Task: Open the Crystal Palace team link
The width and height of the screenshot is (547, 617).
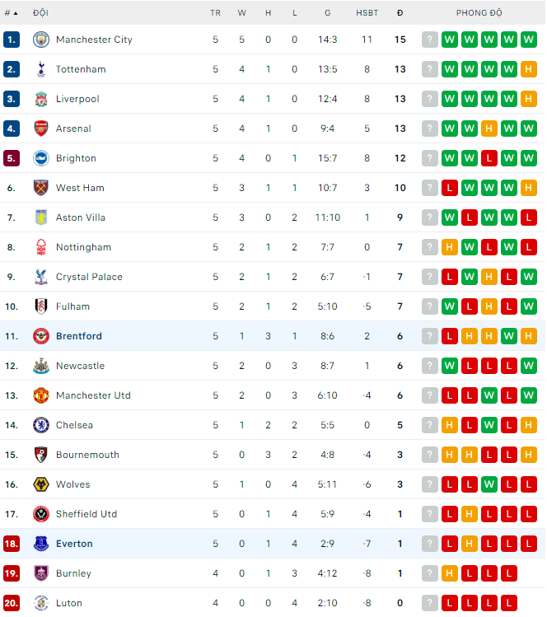Action: (89, 277)
